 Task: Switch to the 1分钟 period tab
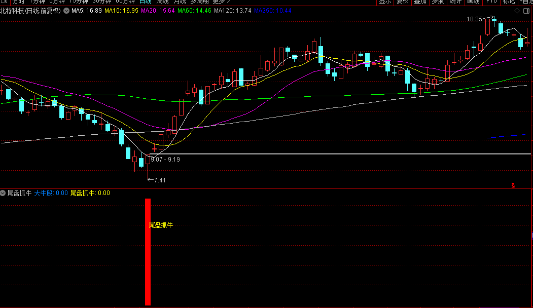click(x=37, y=2)
